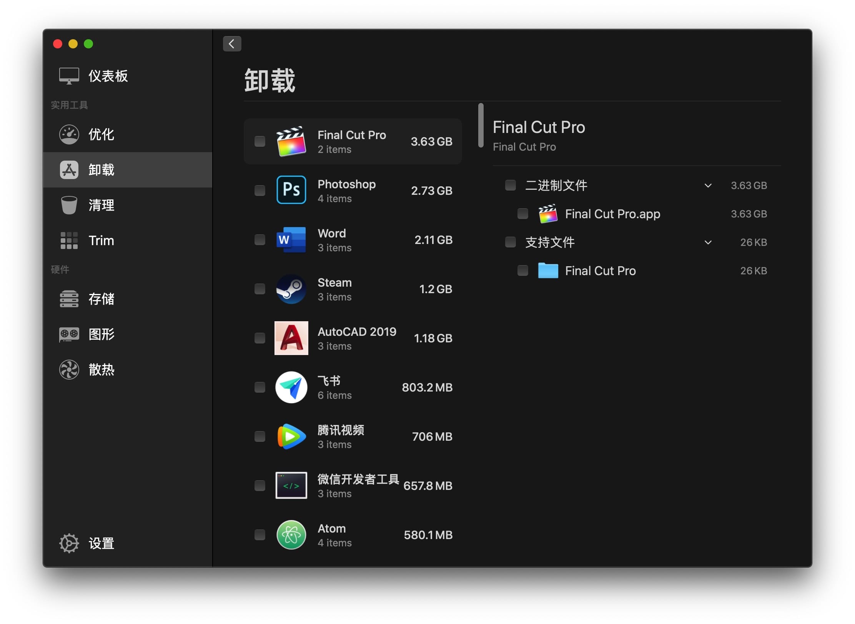Open the Trim grid icon

tap(69, 241)
